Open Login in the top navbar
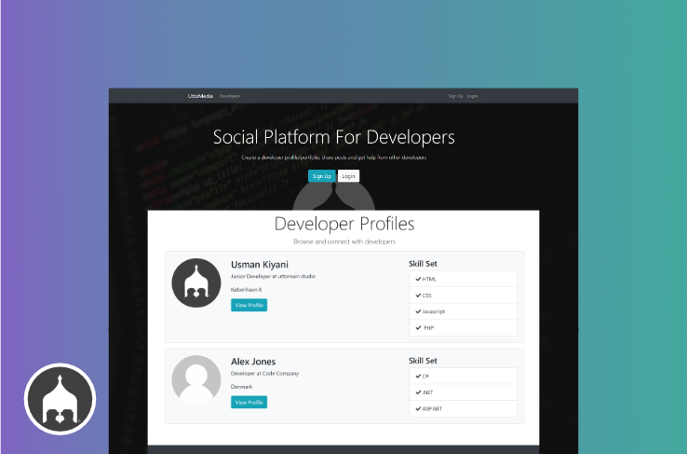Viewport: 687px width, 454px height. coord(472,96)
